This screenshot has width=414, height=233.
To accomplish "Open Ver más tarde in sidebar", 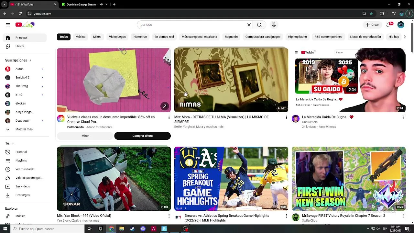I will 25,169.
